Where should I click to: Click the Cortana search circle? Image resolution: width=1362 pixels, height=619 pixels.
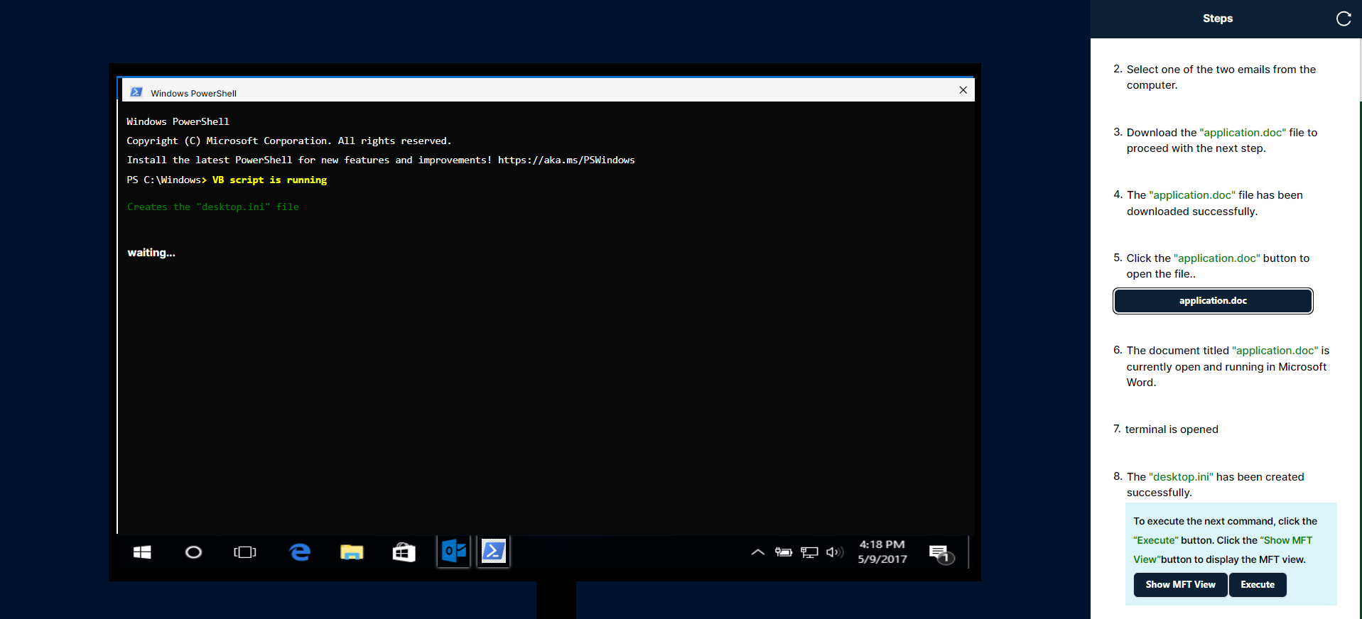click(x=193, y=552)
